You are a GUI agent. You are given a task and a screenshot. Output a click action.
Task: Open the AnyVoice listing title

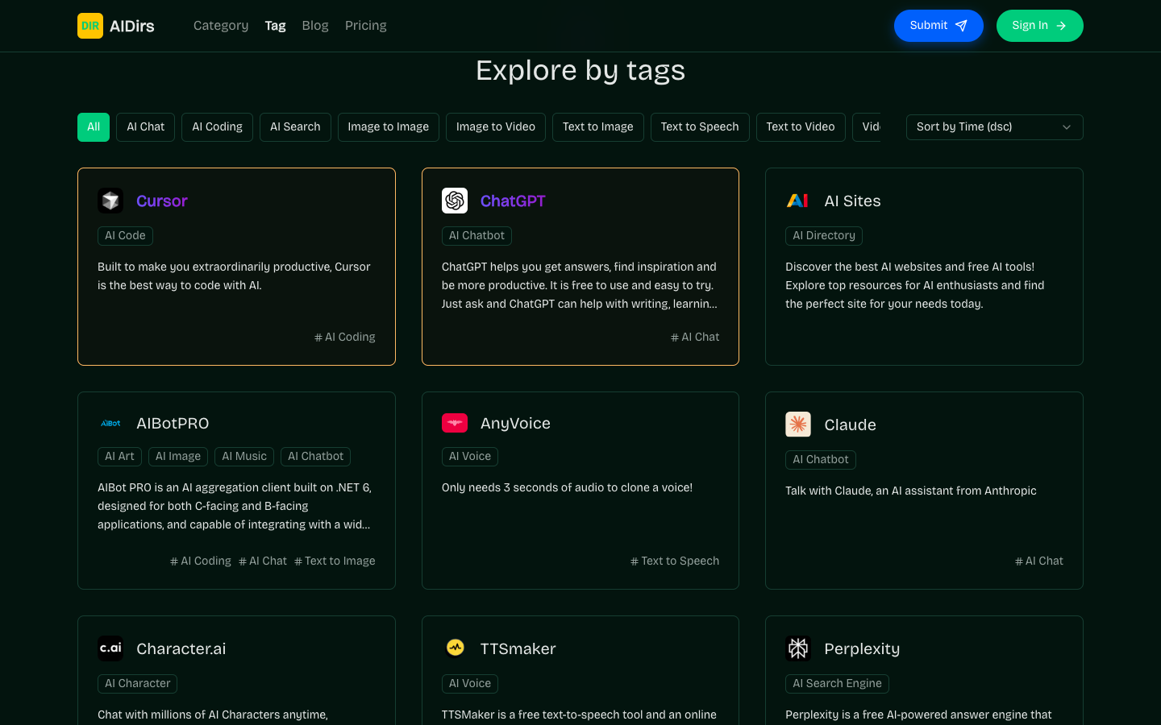[x=515, y=423]
